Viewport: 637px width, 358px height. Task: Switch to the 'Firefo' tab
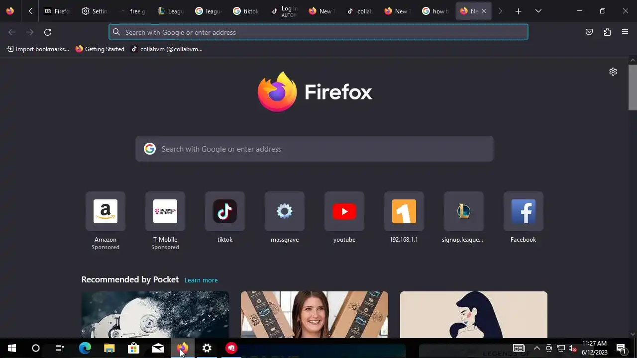(x=57, y=11)
